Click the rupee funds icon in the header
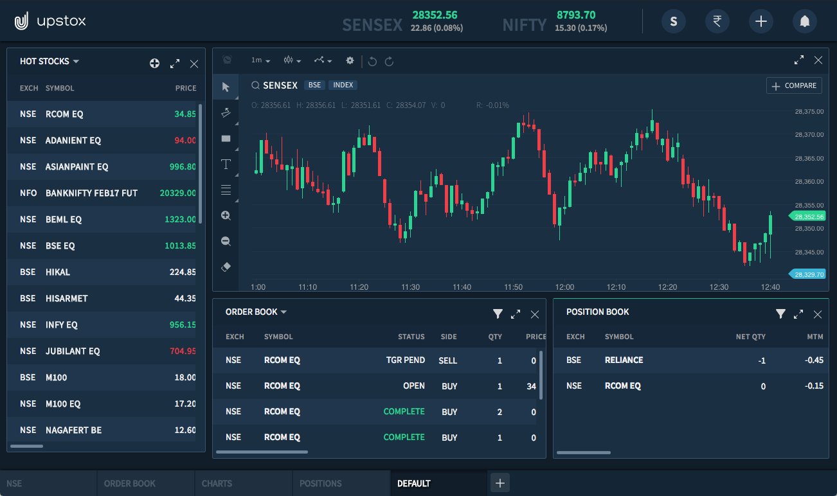 click(x=717, y=21)
